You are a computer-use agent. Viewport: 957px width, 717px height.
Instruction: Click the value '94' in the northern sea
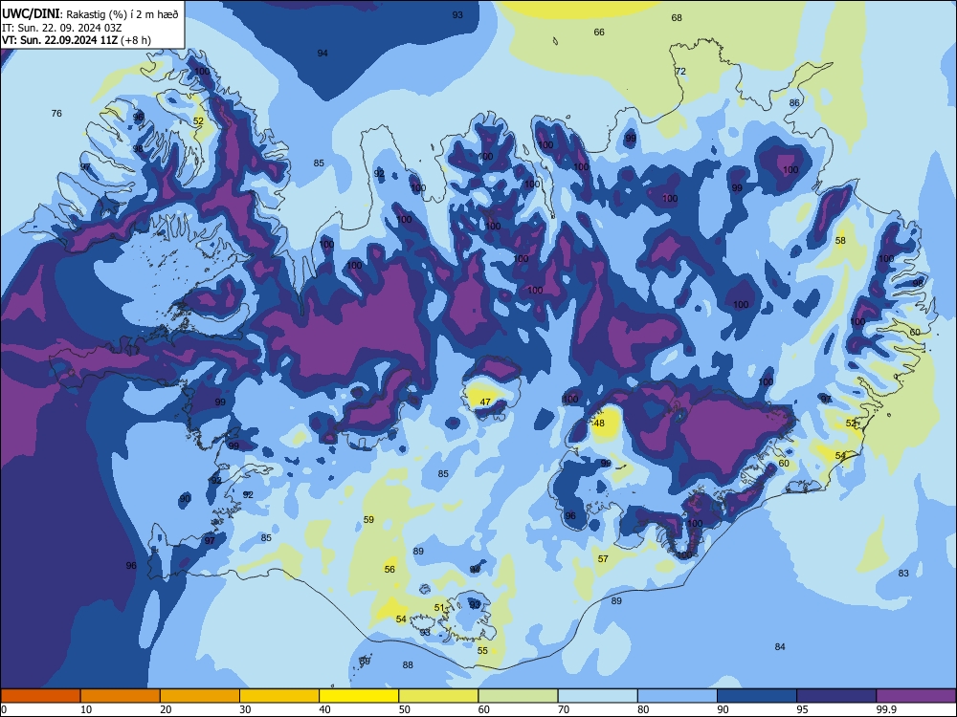323,53
